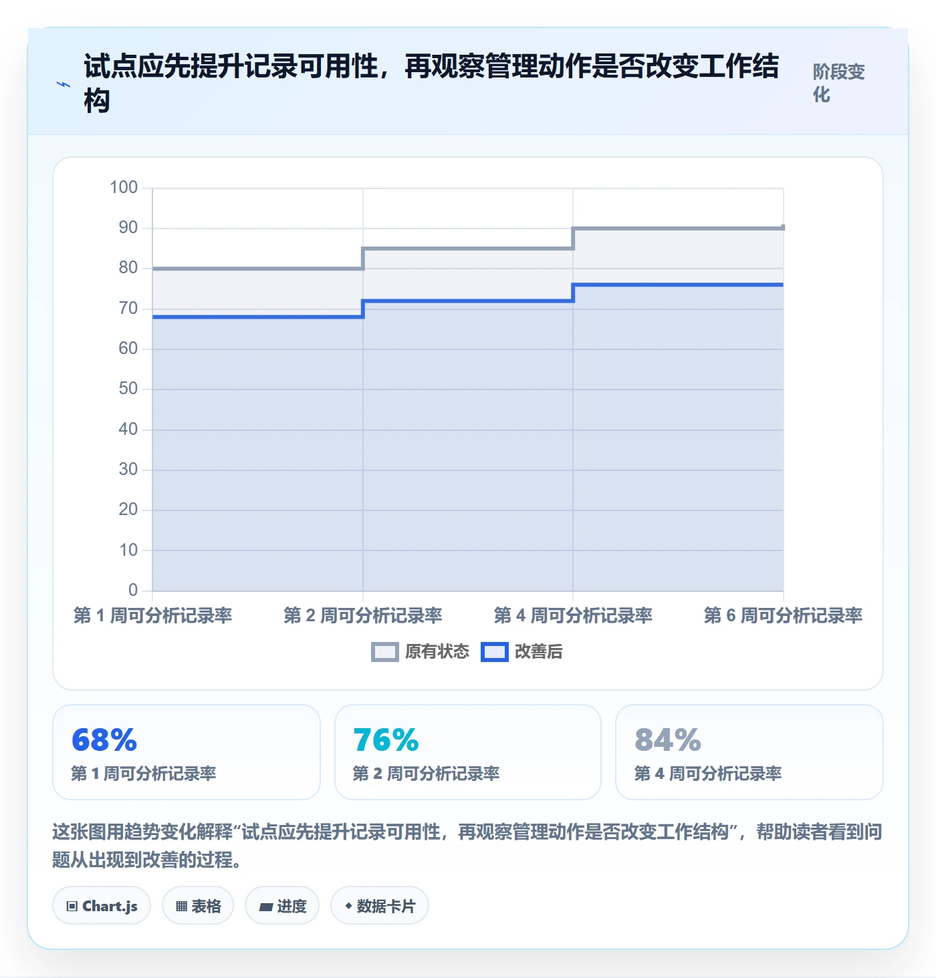The height and width of the screenshot is (978, 936).
Task: Click the 数据卡片 chip diamond icon
Action: 348,906
